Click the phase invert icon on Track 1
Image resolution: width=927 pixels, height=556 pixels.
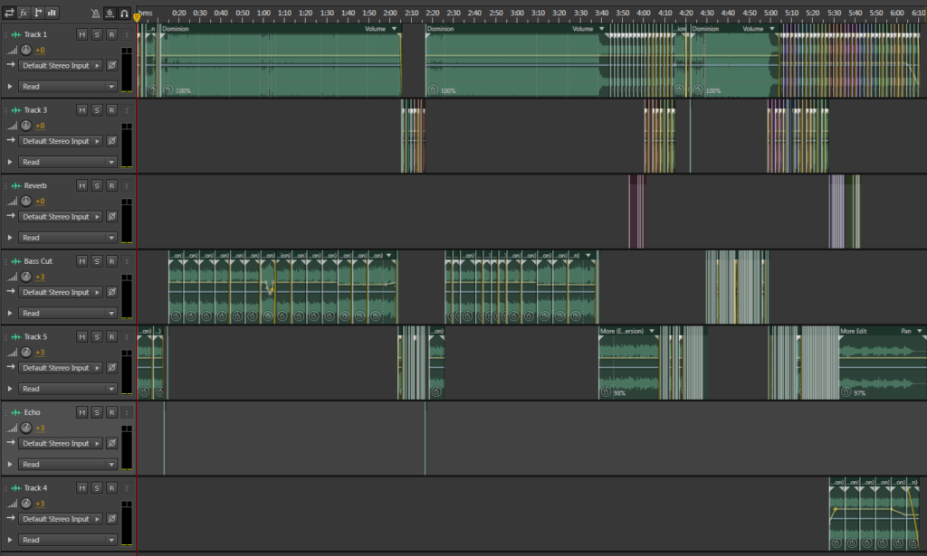111,65
